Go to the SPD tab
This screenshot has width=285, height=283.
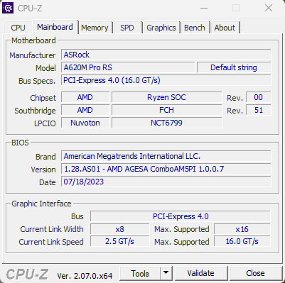tap(127, 28)
